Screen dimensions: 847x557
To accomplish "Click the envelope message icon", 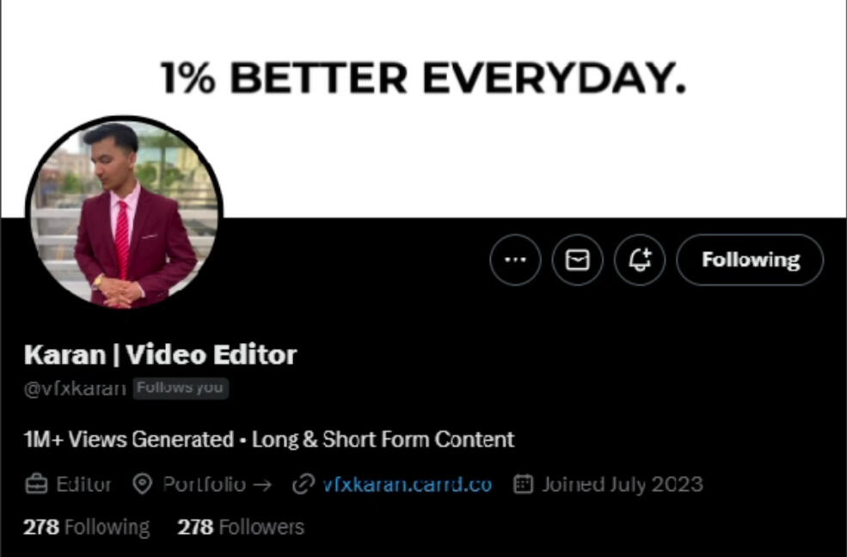I will [x=577, y=260].
